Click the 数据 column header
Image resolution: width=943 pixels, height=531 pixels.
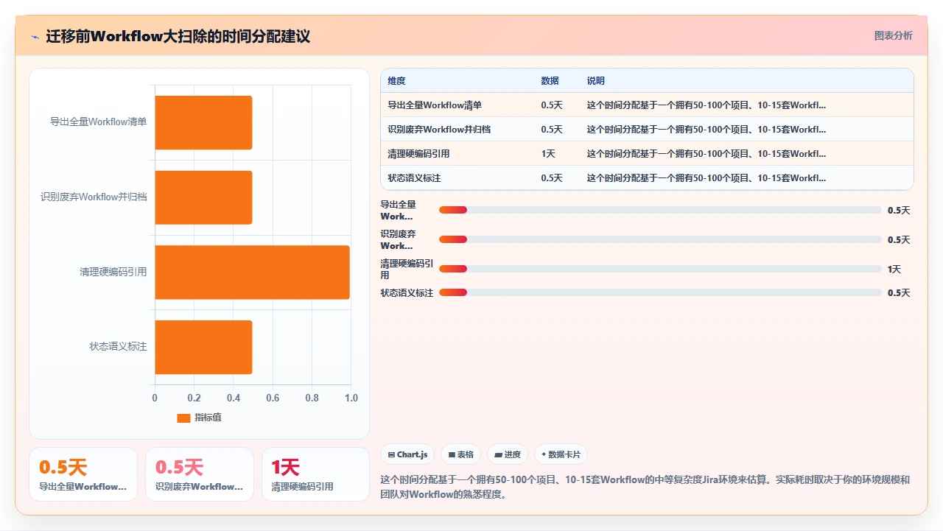click(x=550, y=81)
